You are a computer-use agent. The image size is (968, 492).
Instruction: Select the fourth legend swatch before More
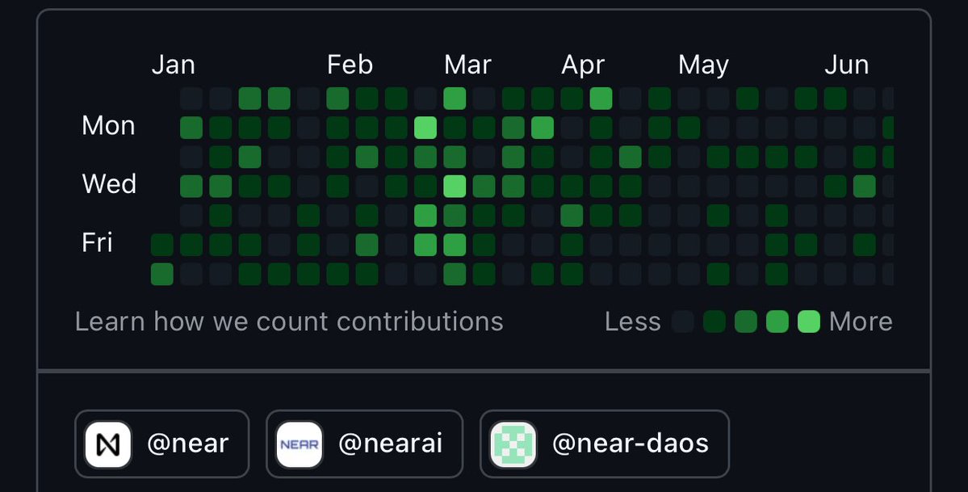point(777,322)
